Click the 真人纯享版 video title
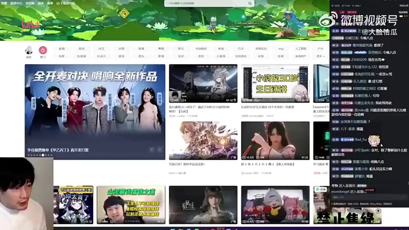This screenshot has width=409, height=230. [x=268, y=164]
